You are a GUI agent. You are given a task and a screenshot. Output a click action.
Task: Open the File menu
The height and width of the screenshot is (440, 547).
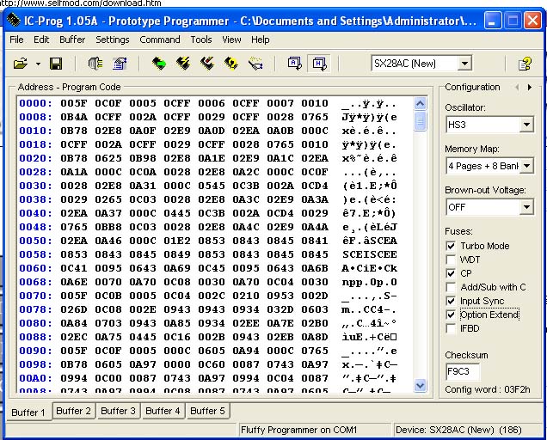16,40
